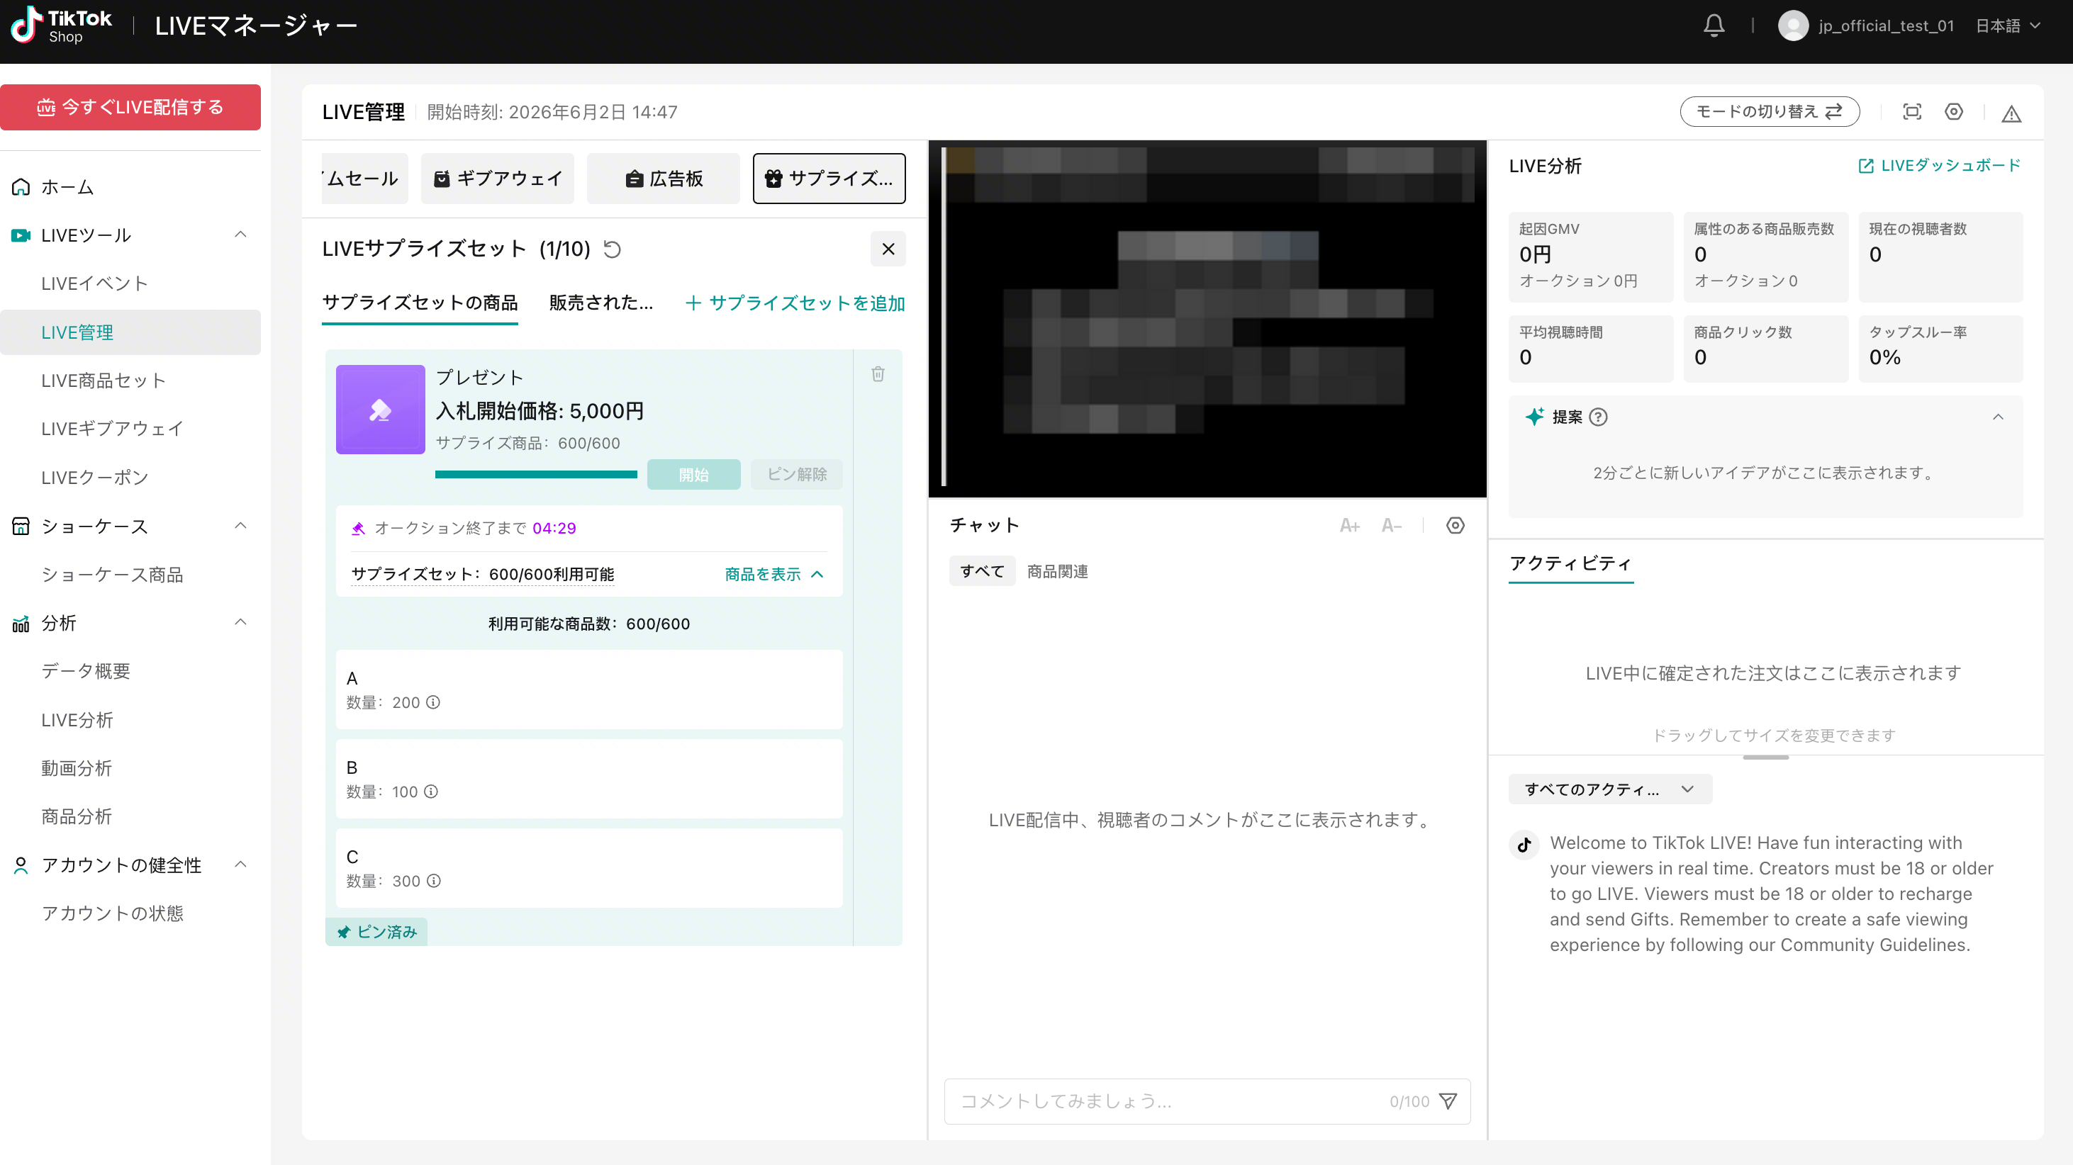
Task: Open chat settings icon
Action: (1455, 527)
